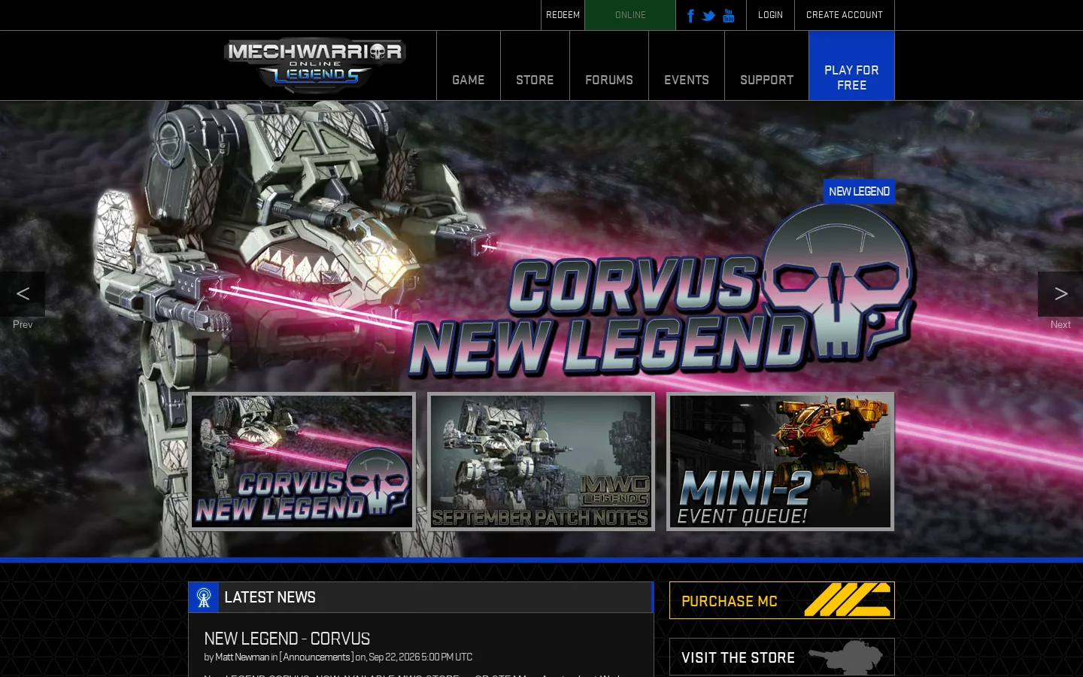Click the NEW LEGEND blue tag

(x=859, y=191)
